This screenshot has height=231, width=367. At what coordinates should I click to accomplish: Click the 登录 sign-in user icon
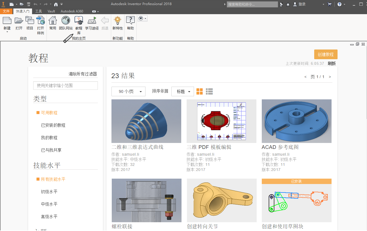click(x=295, y=4)
